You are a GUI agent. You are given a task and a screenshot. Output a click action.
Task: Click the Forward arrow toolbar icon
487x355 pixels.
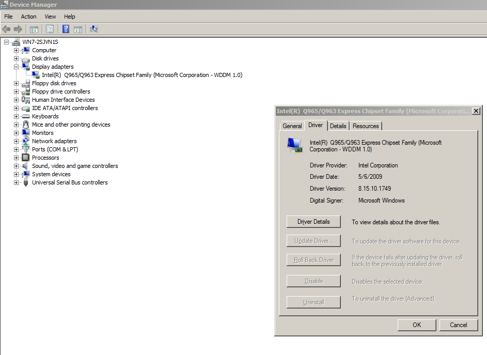coord(18,29)
